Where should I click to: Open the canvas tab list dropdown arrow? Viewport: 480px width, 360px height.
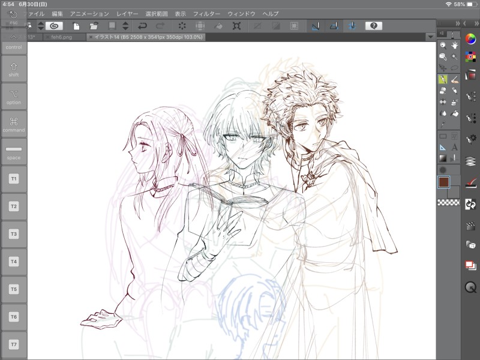pyautogui.click(x=430, y=37)
